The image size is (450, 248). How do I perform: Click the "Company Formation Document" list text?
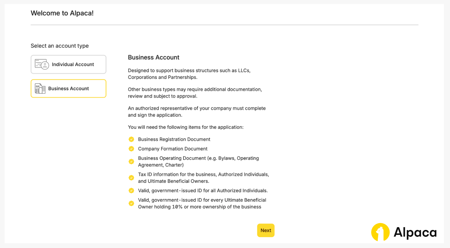click(x=173, y=149)
